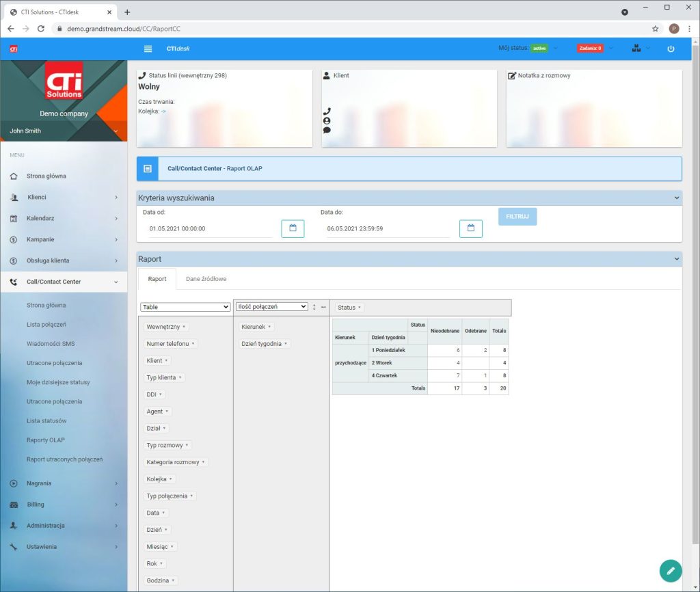Open the Ilość połączeń aggregator dropdown

tap(271, 307)
